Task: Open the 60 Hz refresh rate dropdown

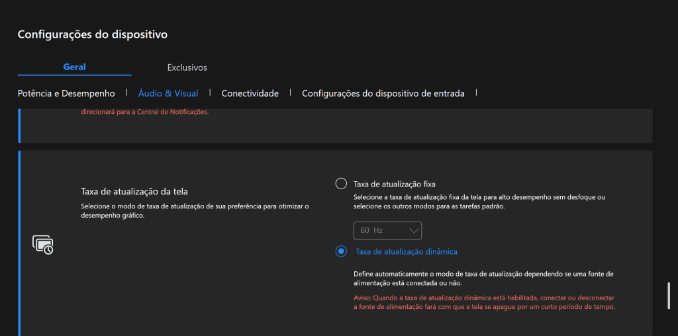Action: [x=387, y=230]
